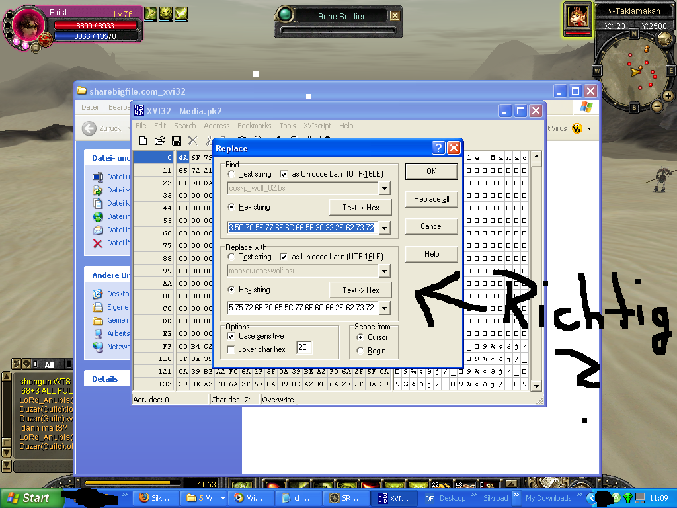Screen dimensions: 677x508
Task: Click OK in the Replace dialog
Action: (431, 171)
